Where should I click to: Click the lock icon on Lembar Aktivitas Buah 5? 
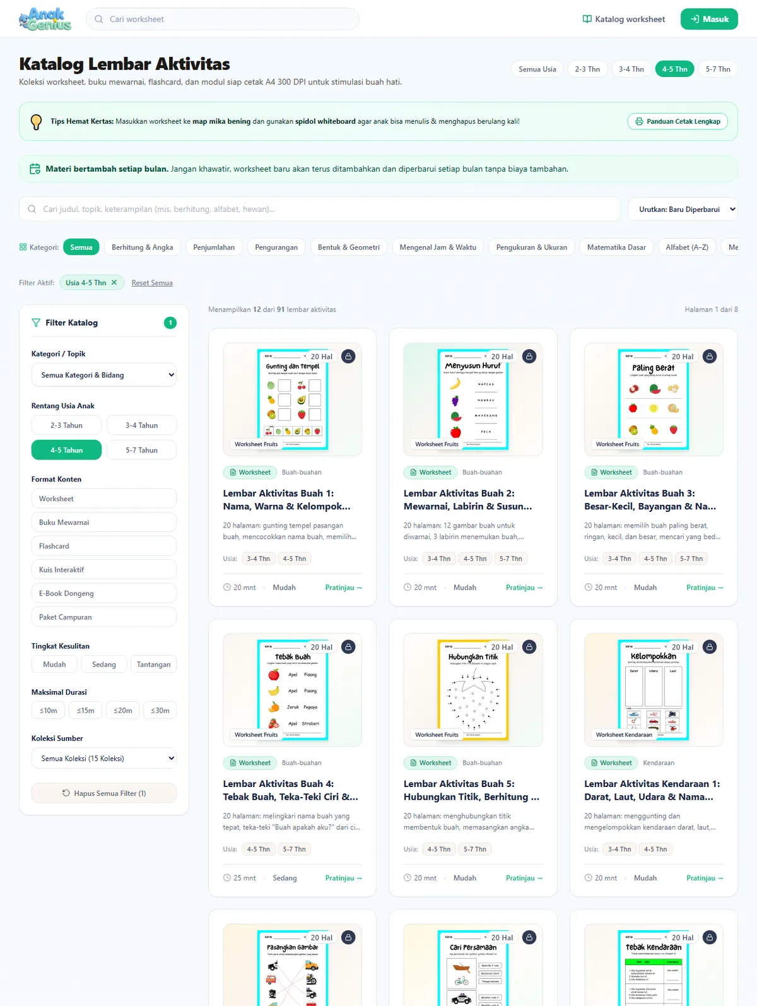click(x=529, y=647)
